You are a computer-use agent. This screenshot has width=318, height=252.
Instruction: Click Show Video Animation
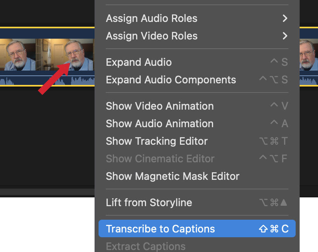(160, 106)
